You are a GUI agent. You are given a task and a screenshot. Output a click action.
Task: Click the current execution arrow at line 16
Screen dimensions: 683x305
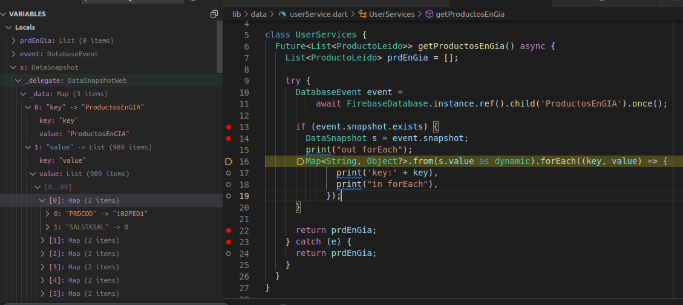click(229, 162)
